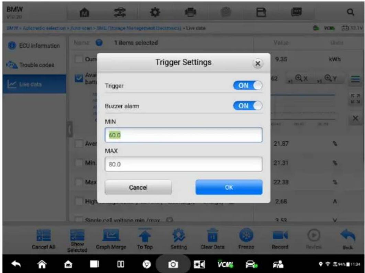The height and width of the screenshot is (273, 365).
Task: Uncheck the available battery row checkbox
Action: [79, 78]
